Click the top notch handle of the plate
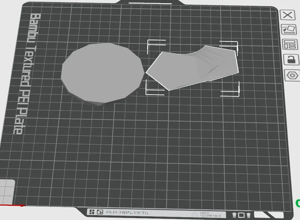 coord(150,3)
